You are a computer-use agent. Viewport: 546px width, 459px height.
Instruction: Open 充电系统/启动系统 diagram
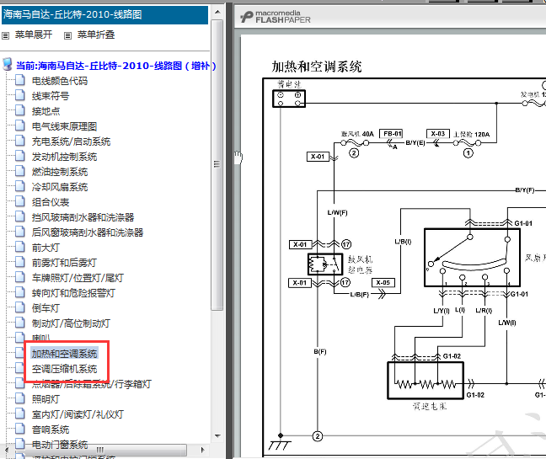coord(71,141)
